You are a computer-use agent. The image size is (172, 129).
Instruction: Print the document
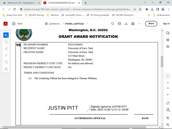133,24
